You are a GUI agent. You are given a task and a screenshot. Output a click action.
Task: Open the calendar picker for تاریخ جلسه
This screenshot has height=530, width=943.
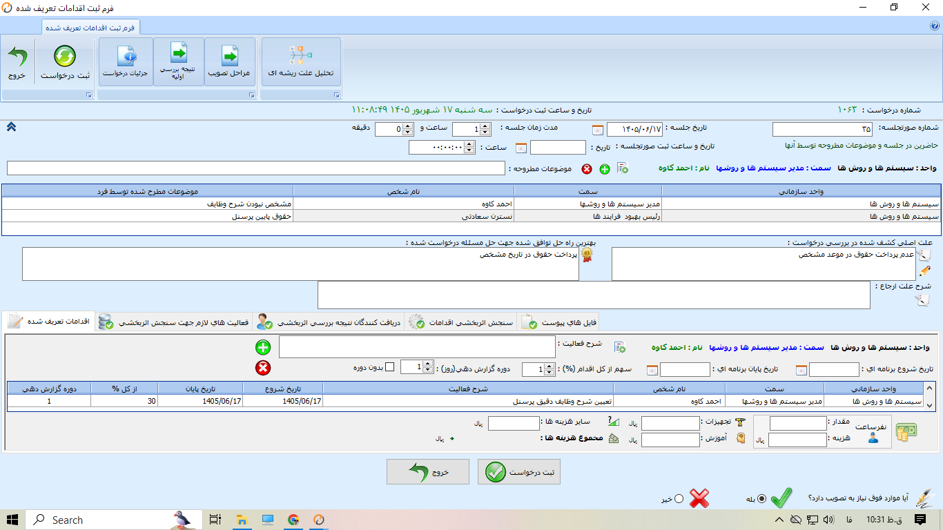click(x=598, y=130)
